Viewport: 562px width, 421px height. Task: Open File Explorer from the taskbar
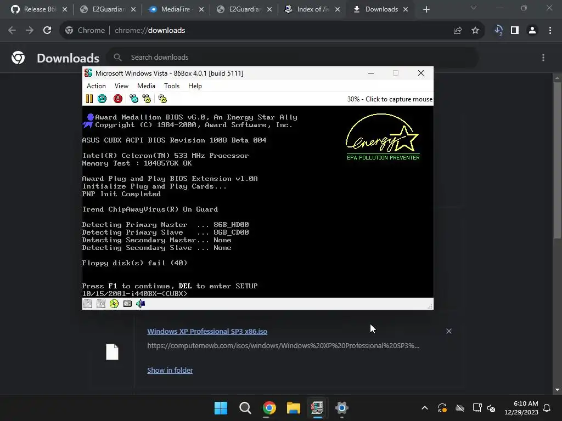coord(294,408)
